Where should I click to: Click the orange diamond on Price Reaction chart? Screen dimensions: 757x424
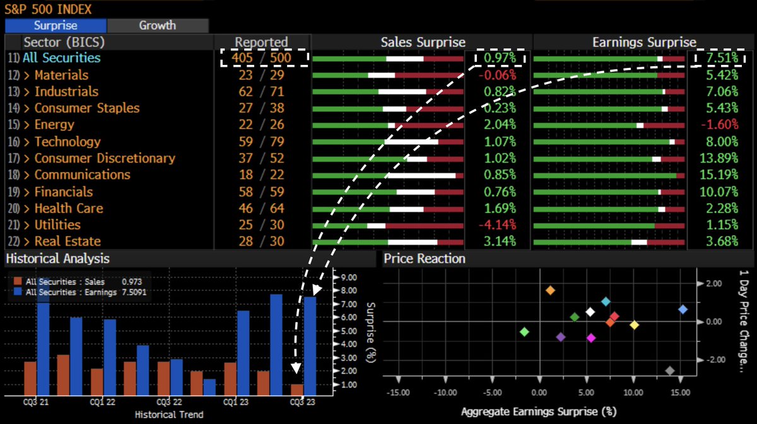tap(550, 290)
